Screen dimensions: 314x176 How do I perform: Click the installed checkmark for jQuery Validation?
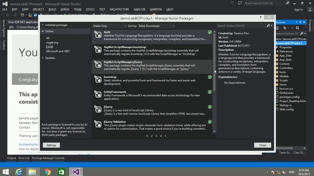[209, 122]
